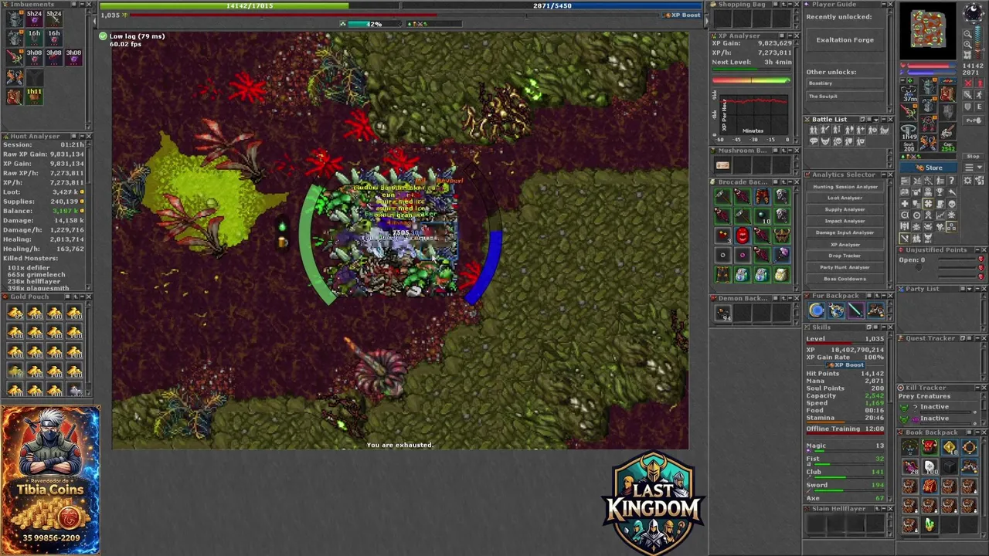Select the helmet equipment slot
Viewport: 989px width, 556px height.
tap(927, 85)
